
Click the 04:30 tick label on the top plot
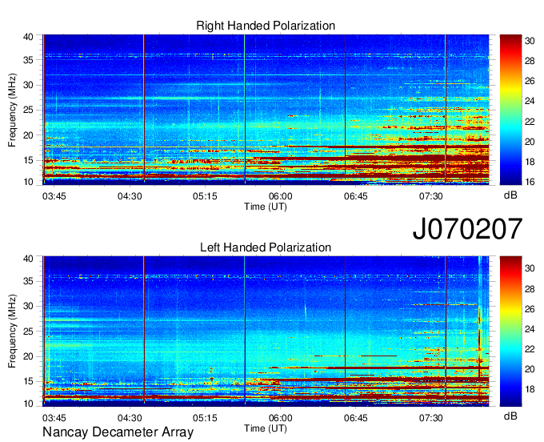(130, 196)
